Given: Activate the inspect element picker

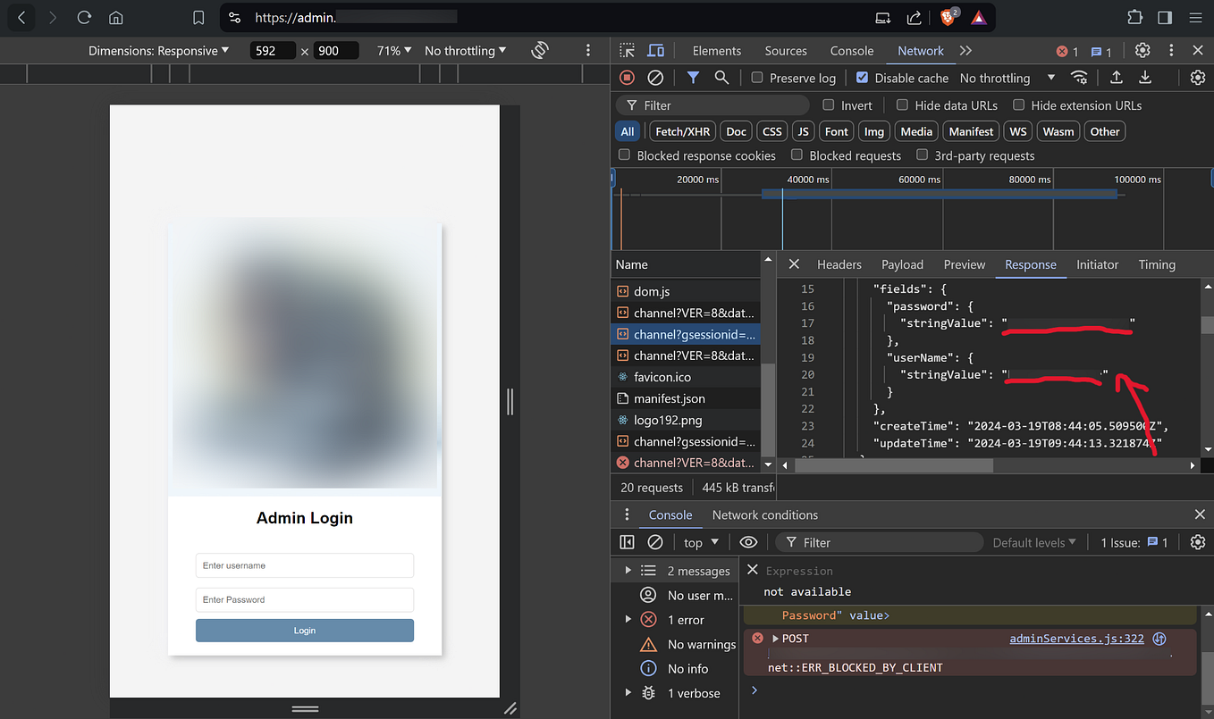Looking at the screenshot, I should (628, 51).
